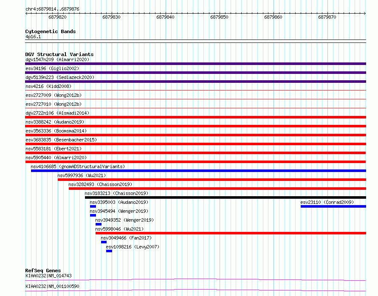The height and width of the screenshot is (296, 378).
Task: Click nsv3395003 (Audano2019) label
Action: [x=119, y=202]
